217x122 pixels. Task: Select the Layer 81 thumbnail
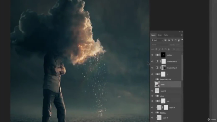pyautogui.click(x=157, y=91)
